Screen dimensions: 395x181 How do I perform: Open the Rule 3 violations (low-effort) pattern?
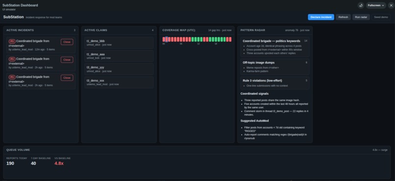click(275, 83)
